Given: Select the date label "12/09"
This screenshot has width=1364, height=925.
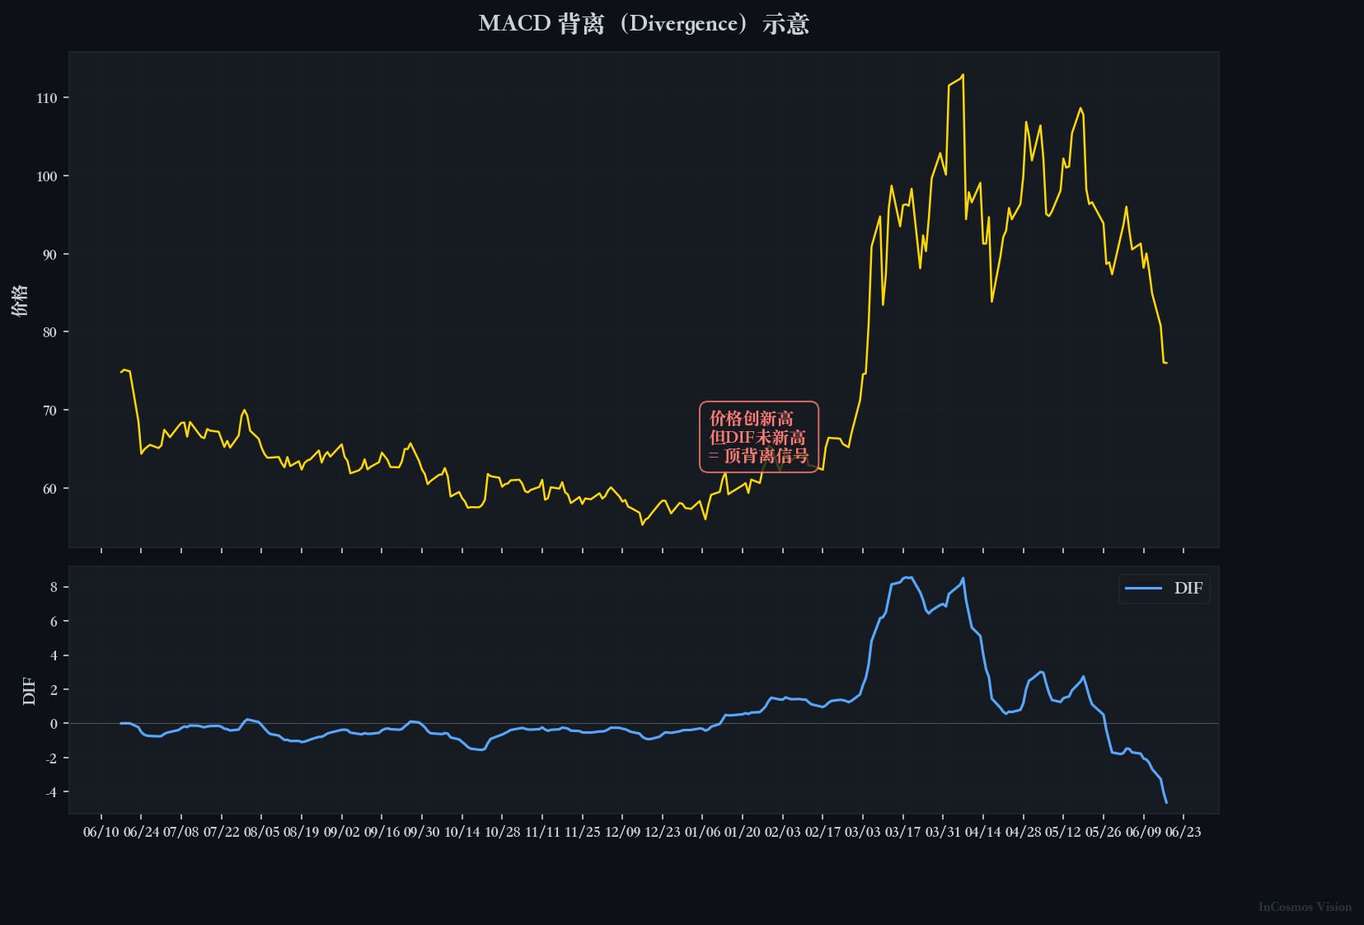Looking at the screenshot, I should (x=622, y=832).
